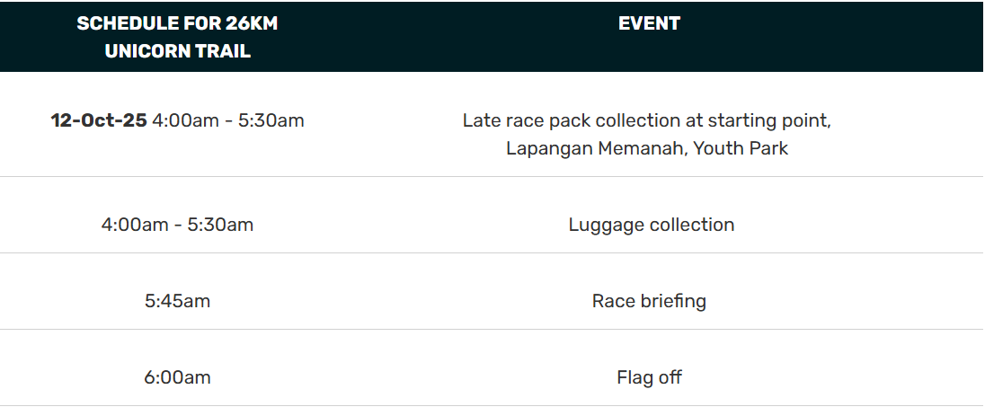The width and height of the screenshot is (985, 407).
Task: Click the time range in the Luggage row
Action: point(177,225)
